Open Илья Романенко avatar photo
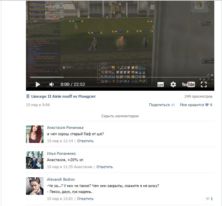 [35, 160]
